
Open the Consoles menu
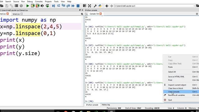tap(39, 2)
